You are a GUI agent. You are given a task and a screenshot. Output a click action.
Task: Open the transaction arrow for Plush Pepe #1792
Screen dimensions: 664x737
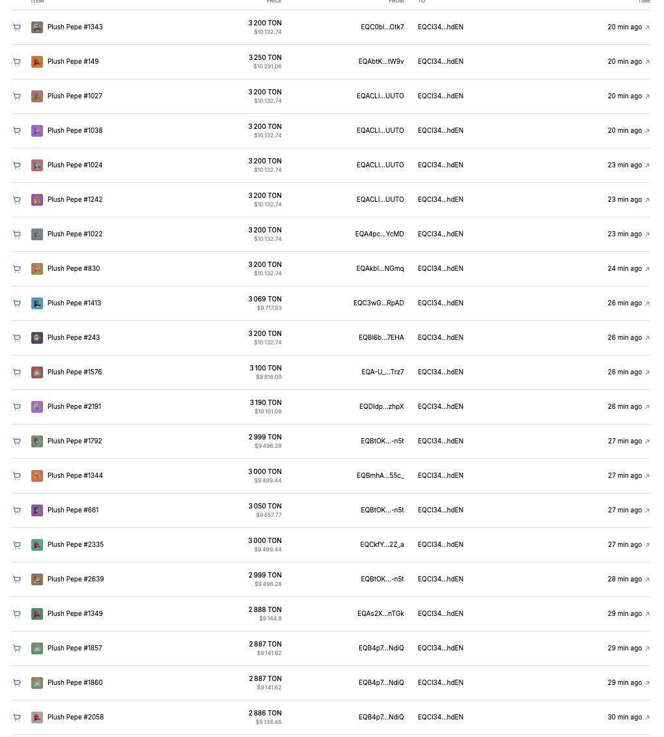point(647,441)
